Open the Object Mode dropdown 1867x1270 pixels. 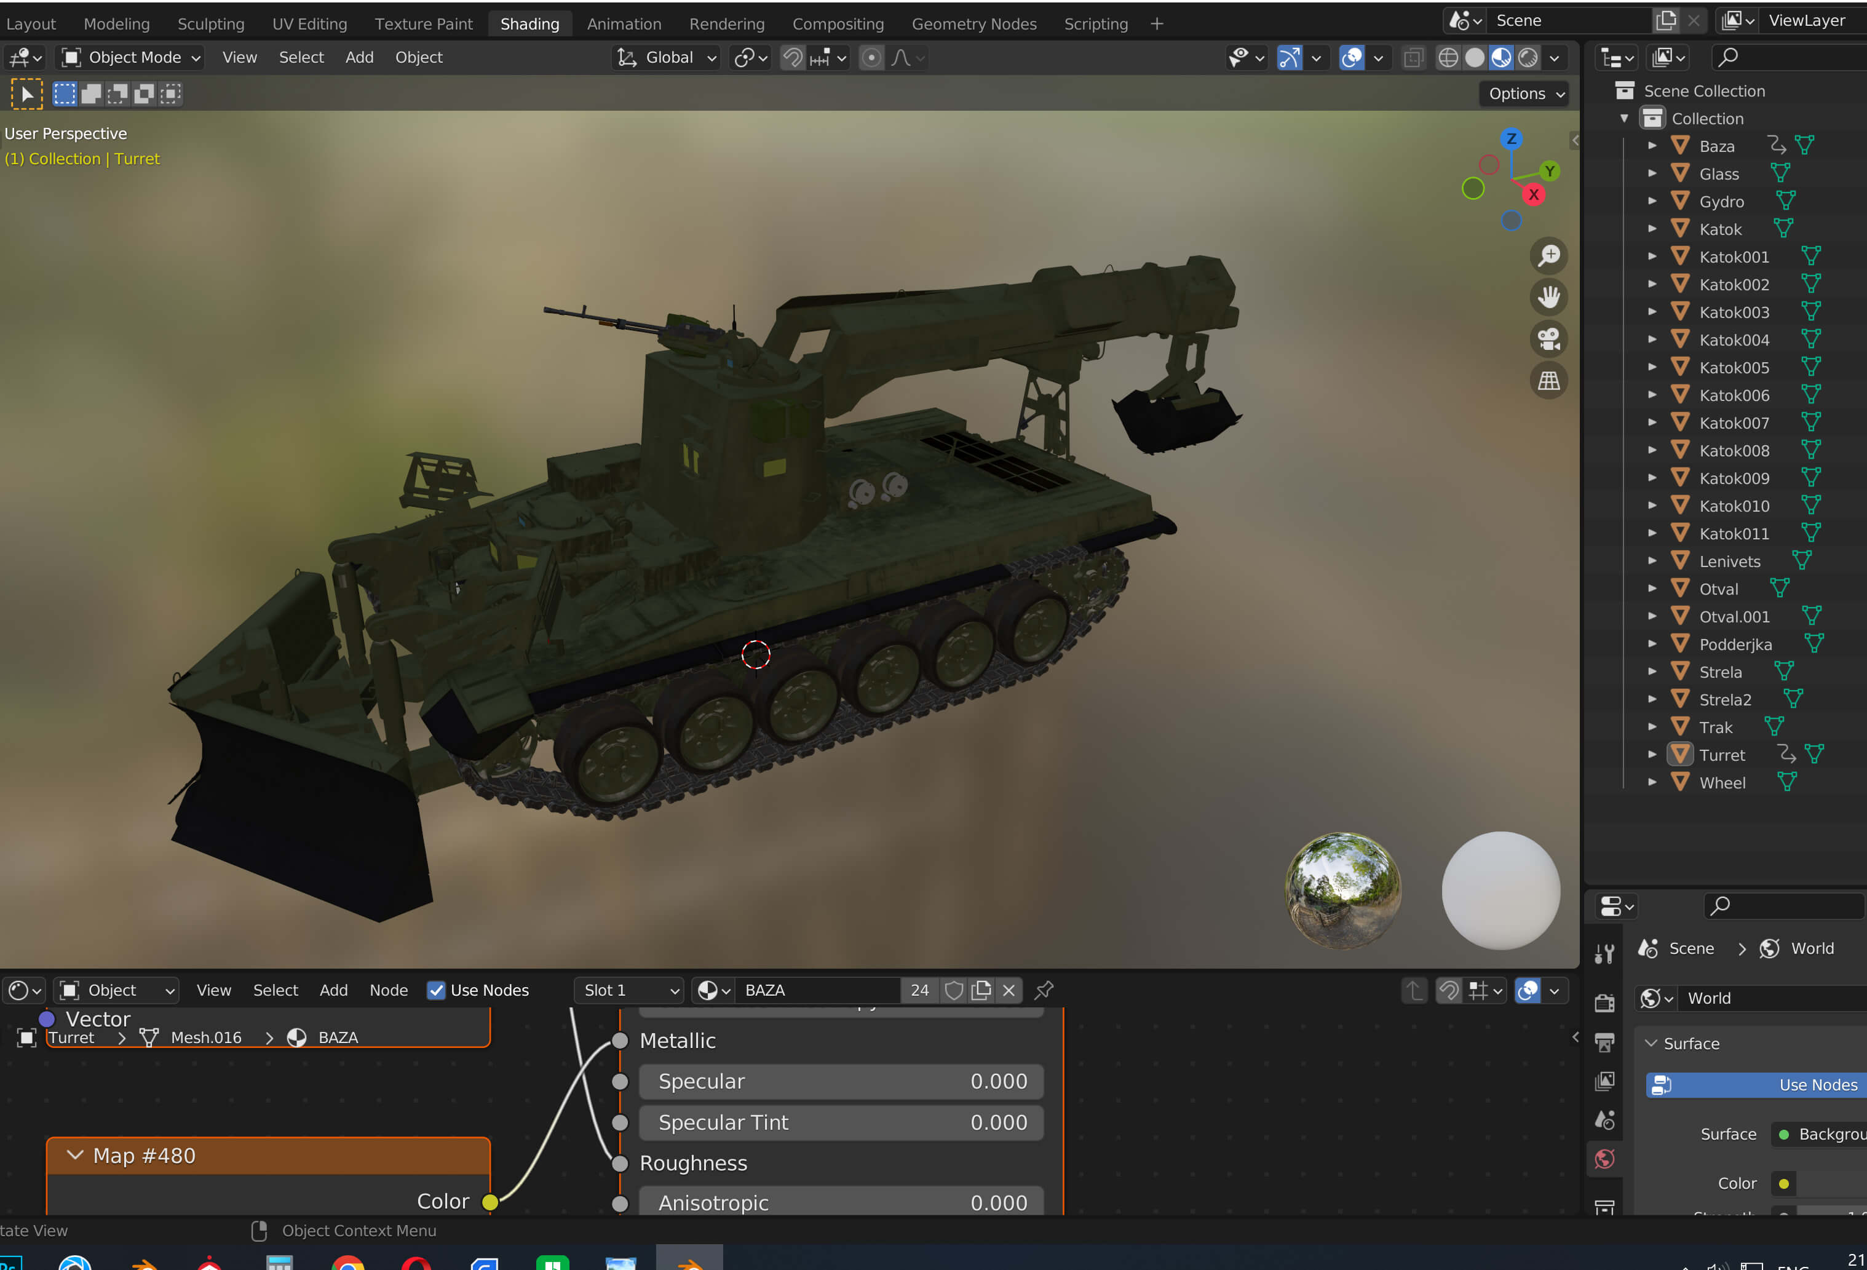click(x=132, y=58)
